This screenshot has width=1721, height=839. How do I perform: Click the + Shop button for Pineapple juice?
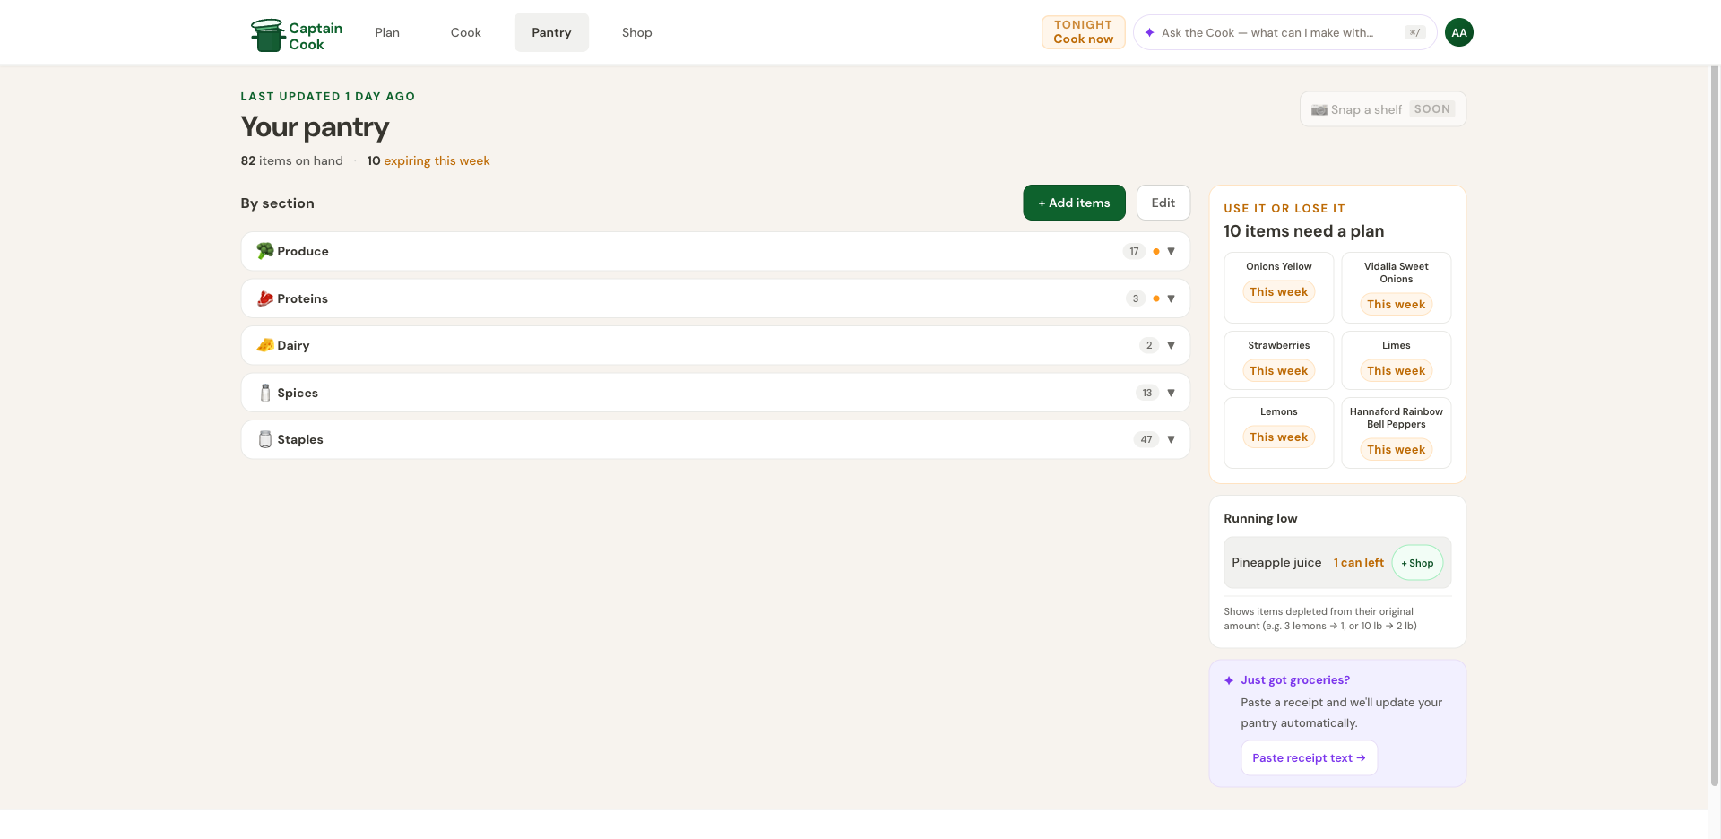tap(1417, 563)
